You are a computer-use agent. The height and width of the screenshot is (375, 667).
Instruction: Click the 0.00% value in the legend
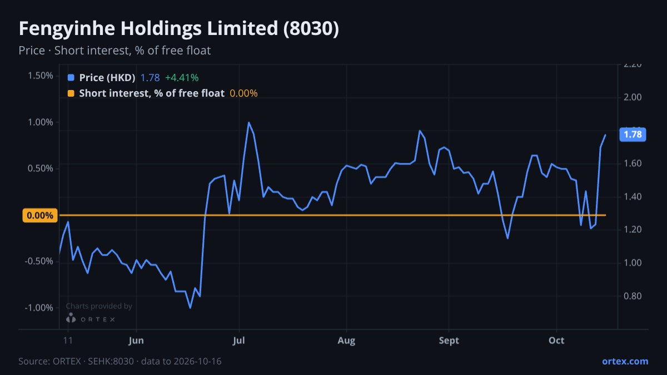pos(243,93)
